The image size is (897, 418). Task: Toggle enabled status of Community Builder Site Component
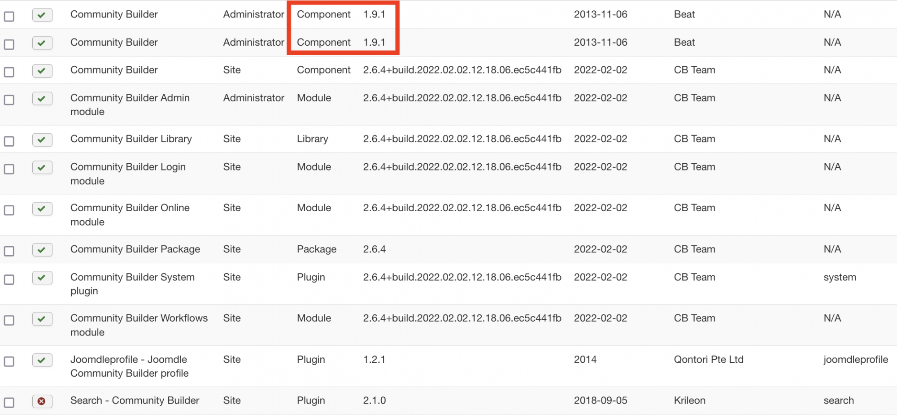click(42, 70)
